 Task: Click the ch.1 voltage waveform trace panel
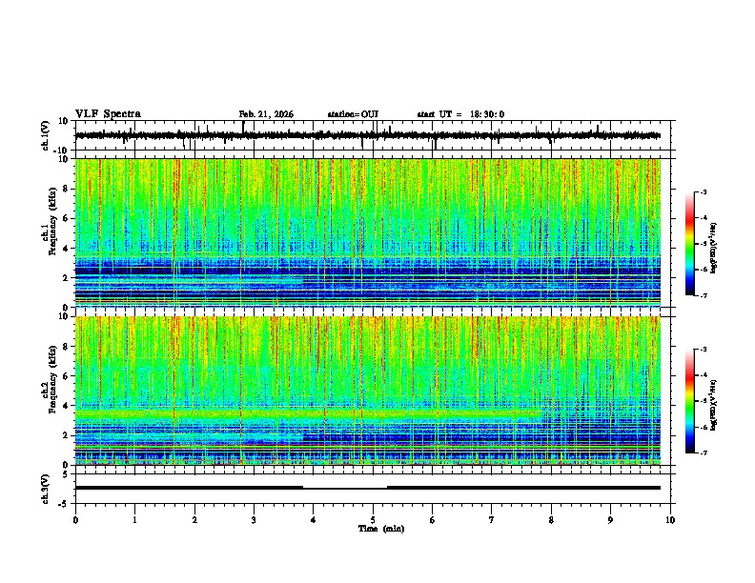[375, 135]
